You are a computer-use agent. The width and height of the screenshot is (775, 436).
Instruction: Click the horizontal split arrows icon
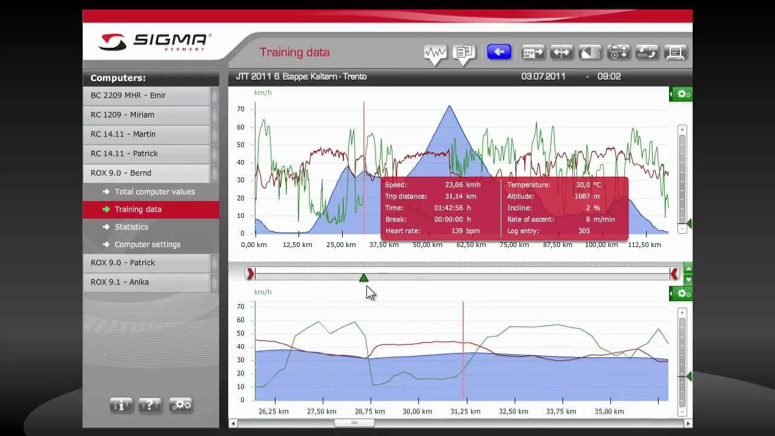561,53
